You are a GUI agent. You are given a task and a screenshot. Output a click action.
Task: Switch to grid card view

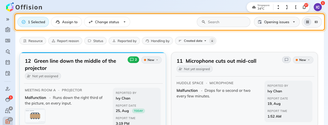coord(307,22)
